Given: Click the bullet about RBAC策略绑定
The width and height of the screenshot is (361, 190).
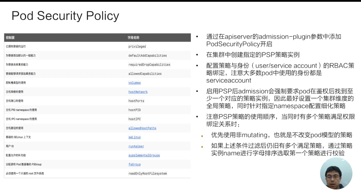Looking at the screenshot, I should (280, 73).
